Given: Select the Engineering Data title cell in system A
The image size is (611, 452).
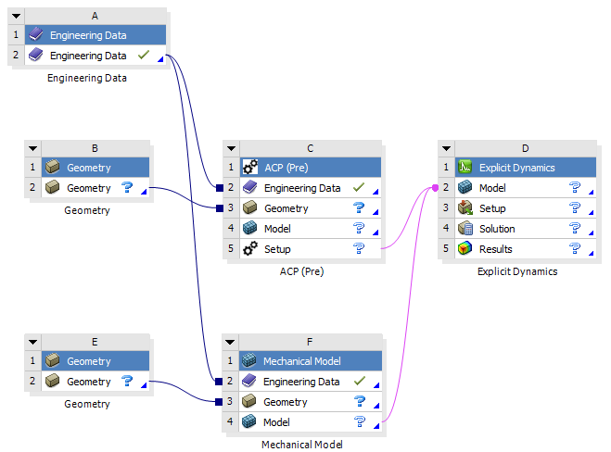Looking at the screenshot, I should coord(95,34).
